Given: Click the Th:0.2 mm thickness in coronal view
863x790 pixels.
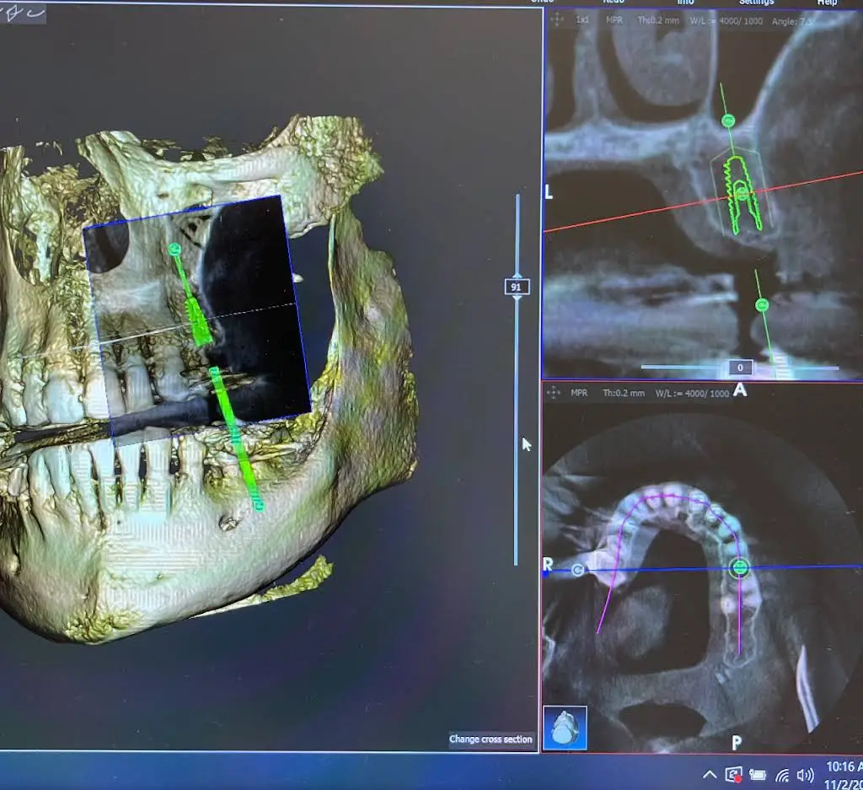Looking at the screenshot, I should click(x=658, y=20).
